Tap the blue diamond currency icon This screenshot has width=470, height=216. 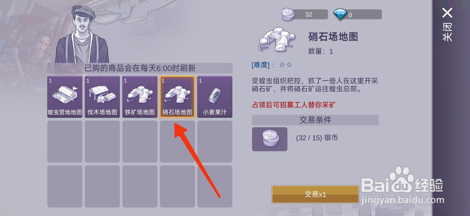tap(340, 14)
